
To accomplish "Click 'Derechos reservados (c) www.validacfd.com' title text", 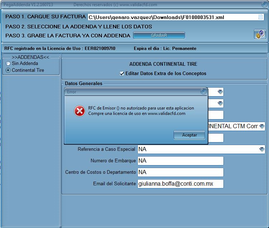I will click(115, 5).
